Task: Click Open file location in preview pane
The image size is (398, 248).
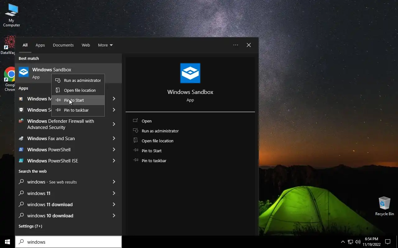Action: [157, 141]
